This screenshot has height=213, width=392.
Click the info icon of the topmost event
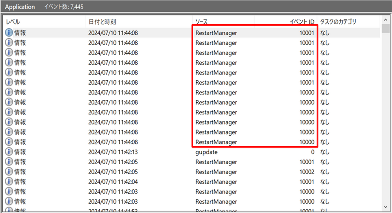click(x=9, y=33)
